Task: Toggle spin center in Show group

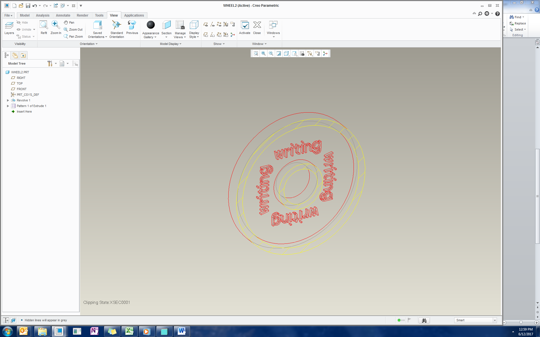Action: coord(233,35)
